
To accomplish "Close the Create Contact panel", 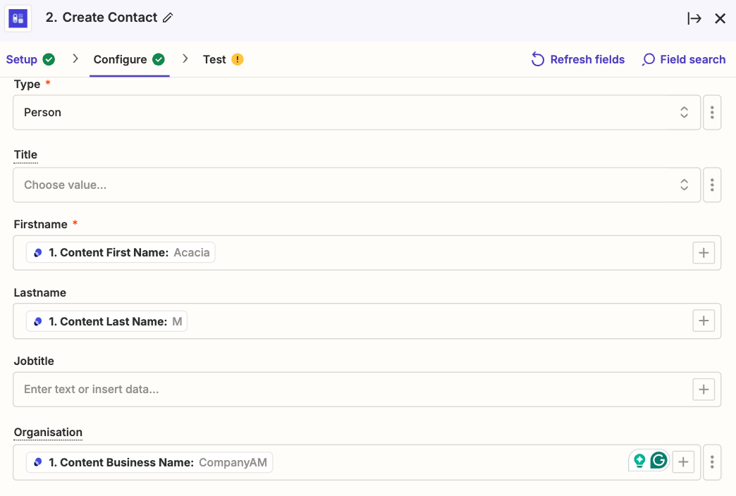I will pos(720,18).
